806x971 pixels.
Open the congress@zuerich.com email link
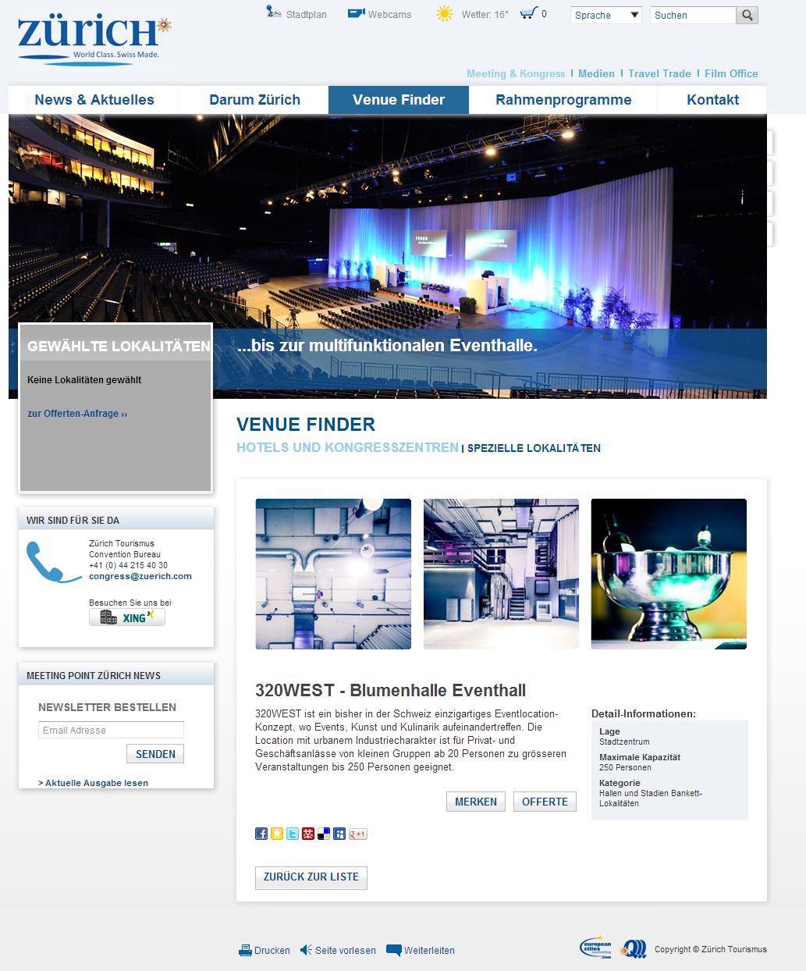(140, 576)
